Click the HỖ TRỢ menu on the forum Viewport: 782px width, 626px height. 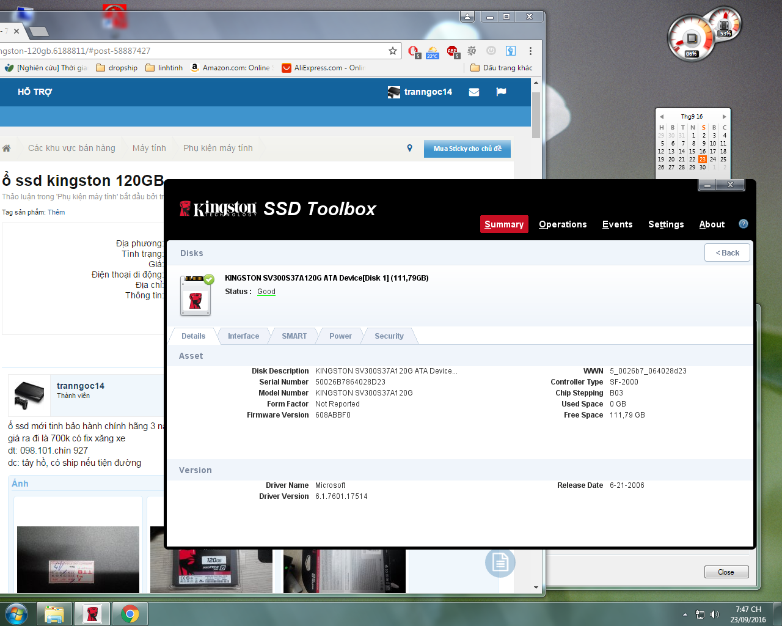35,92
